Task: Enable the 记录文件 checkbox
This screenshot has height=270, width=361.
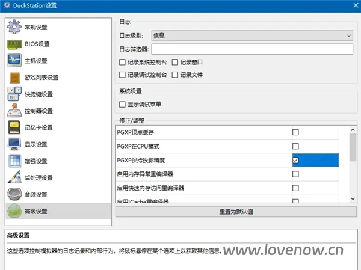Action: click(x=175, y=75)
